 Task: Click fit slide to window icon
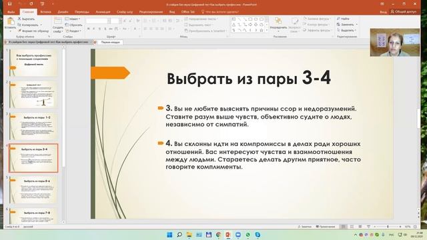(415, 227)
